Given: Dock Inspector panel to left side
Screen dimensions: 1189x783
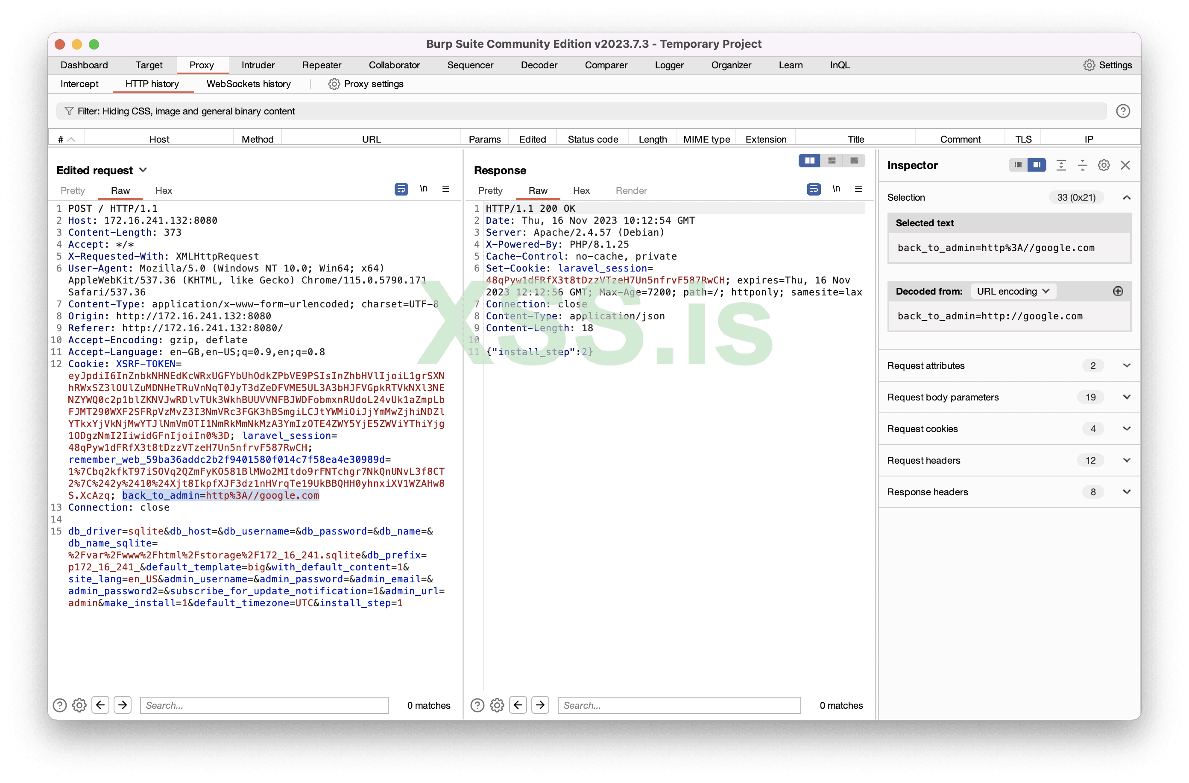Looking at the screenshot, I should click(1018, 165).
